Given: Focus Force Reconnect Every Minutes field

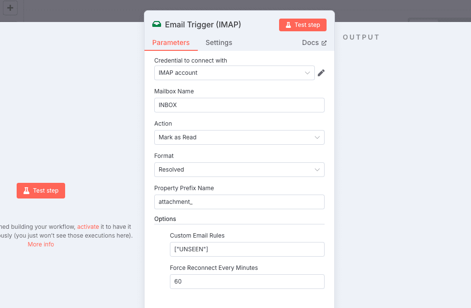Looking at the screenshot, I should [x=247, y=282].
